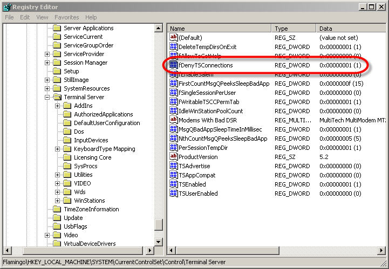
Task: Expand the Wds subkey
Action: [57, 192]
